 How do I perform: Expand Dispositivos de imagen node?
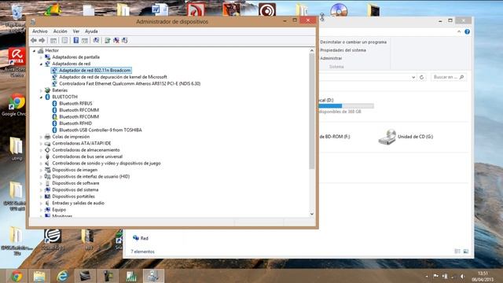coord(41,170)
